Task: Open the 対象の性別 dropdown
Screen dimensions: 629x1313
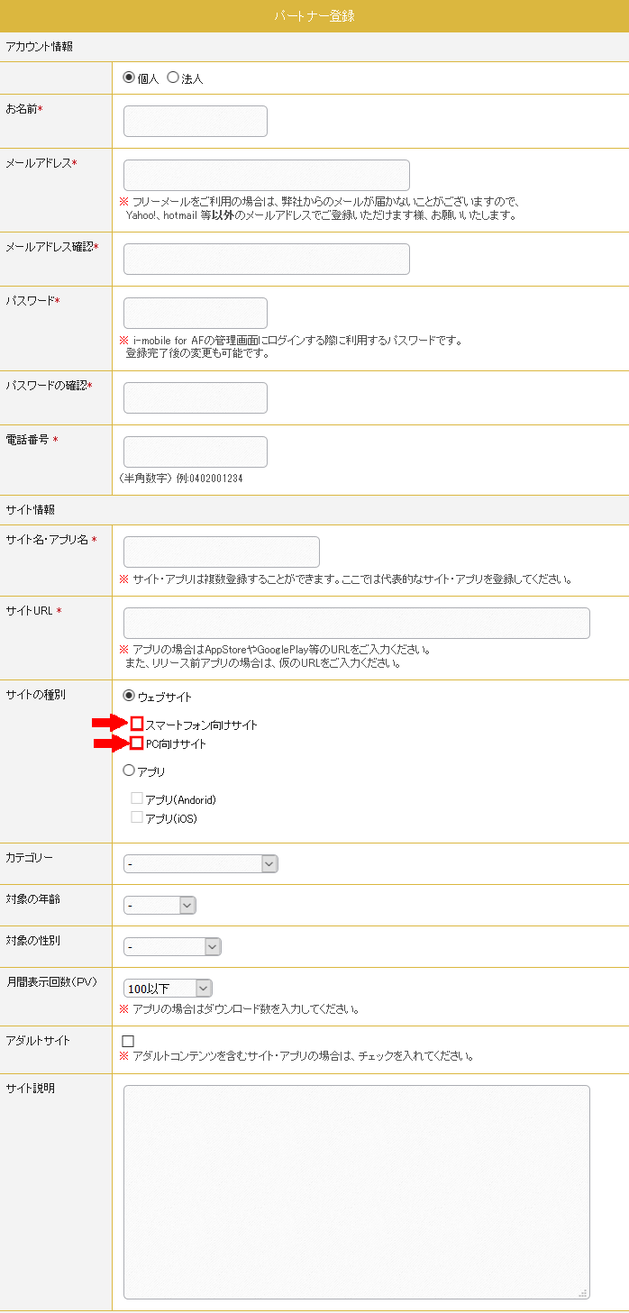Action: click(x=172, y=947)
